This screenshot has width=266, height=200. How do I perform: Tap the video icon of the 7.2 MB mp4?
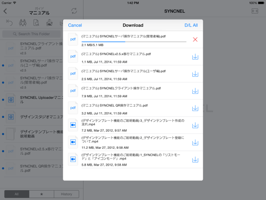pos(73,125)
